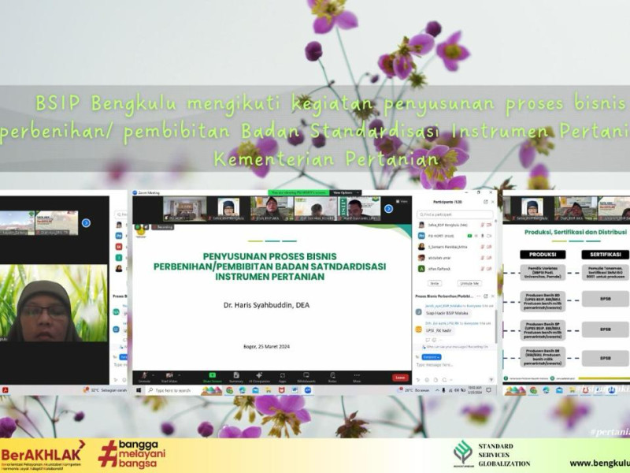Type in the chat message field
Image resolution: width=630 pixels, height=473 pixels.
(454, 365)
